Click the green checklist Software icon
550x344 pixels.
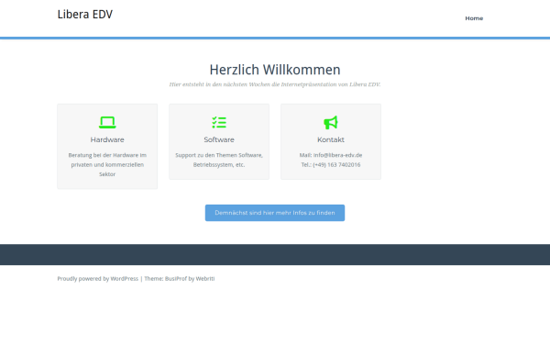[x=219, y=123]
